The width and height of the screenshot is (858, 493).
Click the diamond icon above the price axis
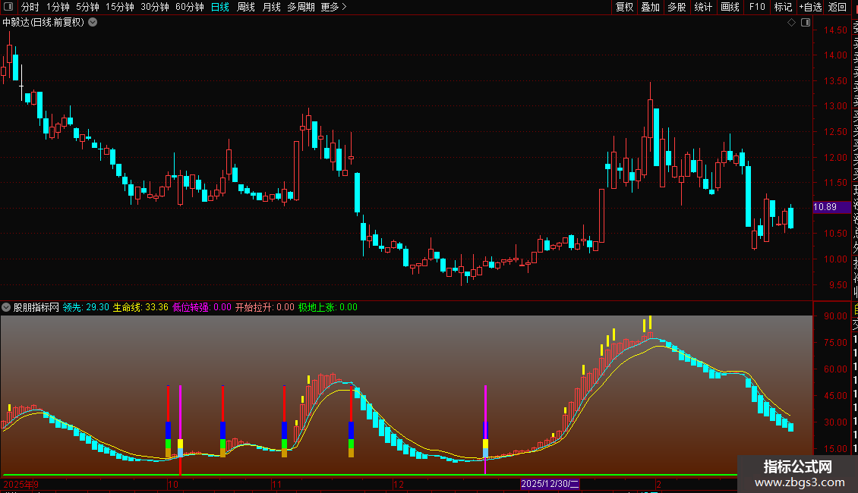pos(791,23)
